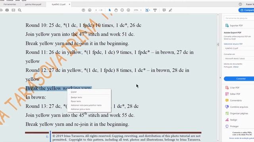Screen dimensions: 254x142
Task: Activate the selection arrow tool
Action: (110, 10)
